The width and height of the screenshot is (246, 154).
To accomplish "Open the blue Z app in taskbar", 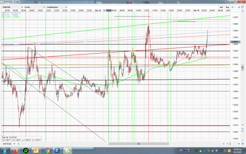I will click(x=57, y=151).
